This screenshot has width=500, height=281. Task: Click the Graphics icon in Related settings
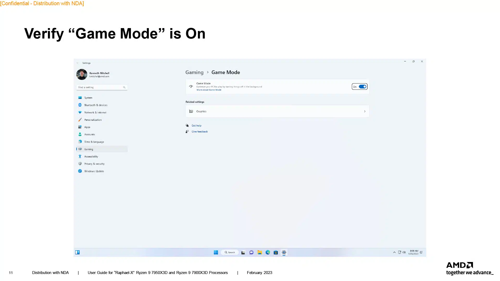191,111
